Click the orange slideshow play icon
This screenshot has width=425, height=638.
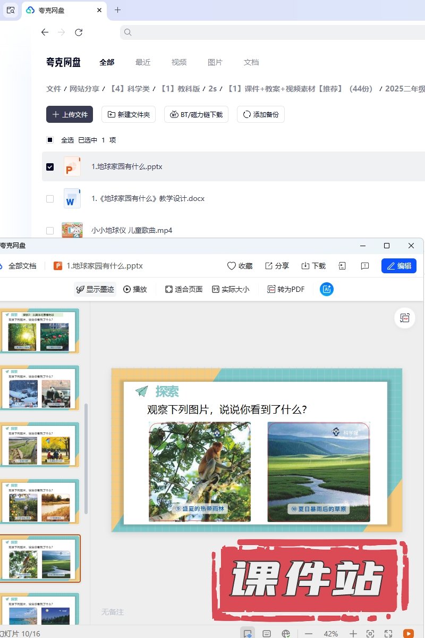[409, 634]
